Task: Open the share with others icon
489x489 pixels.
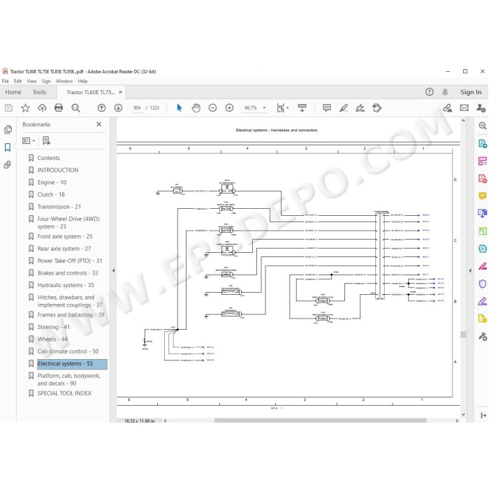Action: point(481,108)
